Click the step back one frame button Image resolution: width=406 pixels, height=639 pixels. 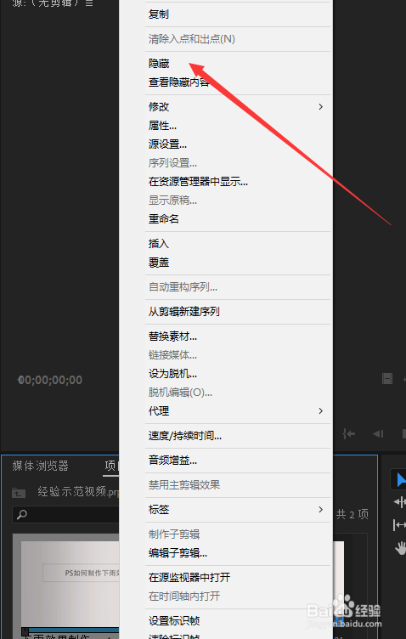coord(378,434)
